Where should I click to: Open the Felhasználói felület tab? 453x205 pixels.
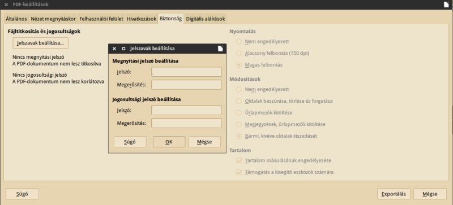pos(101,19)
